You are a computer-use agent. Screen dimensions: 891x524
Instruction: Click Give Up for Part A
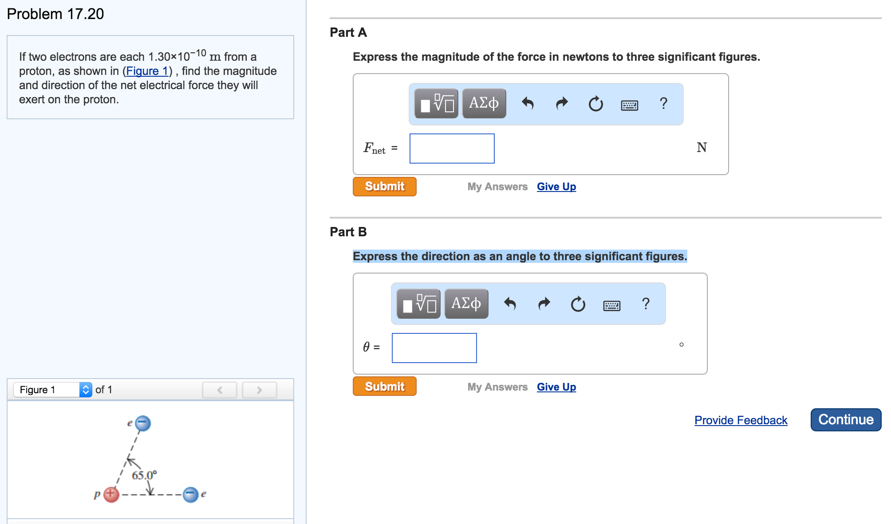click(556, 186)
